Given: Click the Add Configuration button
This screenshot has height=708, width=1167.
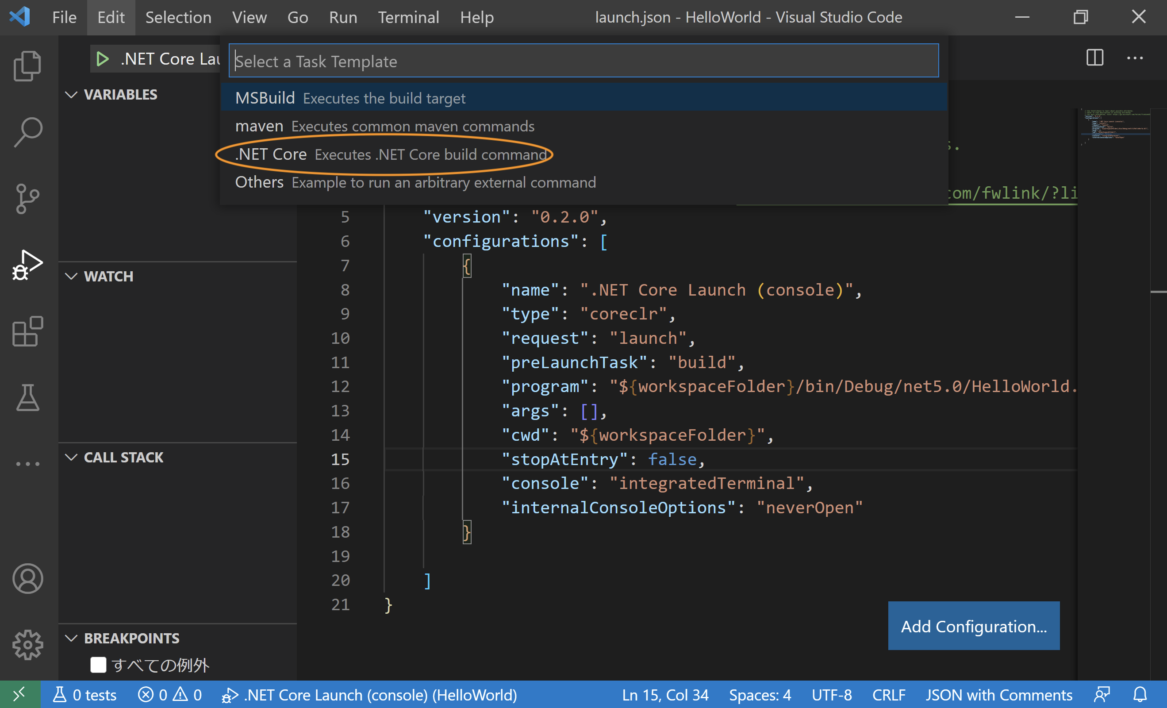Looking at the screenshot, I should 973,626.
